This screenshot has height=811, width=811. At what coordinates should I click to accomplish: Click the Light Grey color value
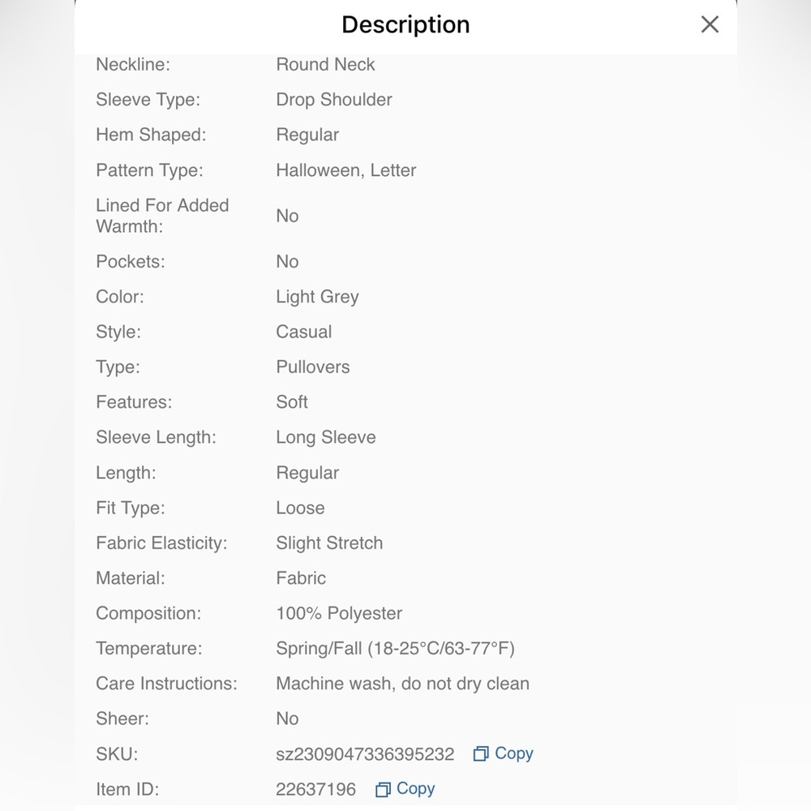(x=317, y=296)
